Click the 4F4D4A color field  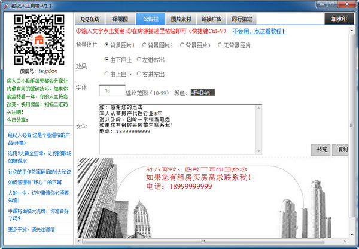pyautogui.click(x=201, y=92)
